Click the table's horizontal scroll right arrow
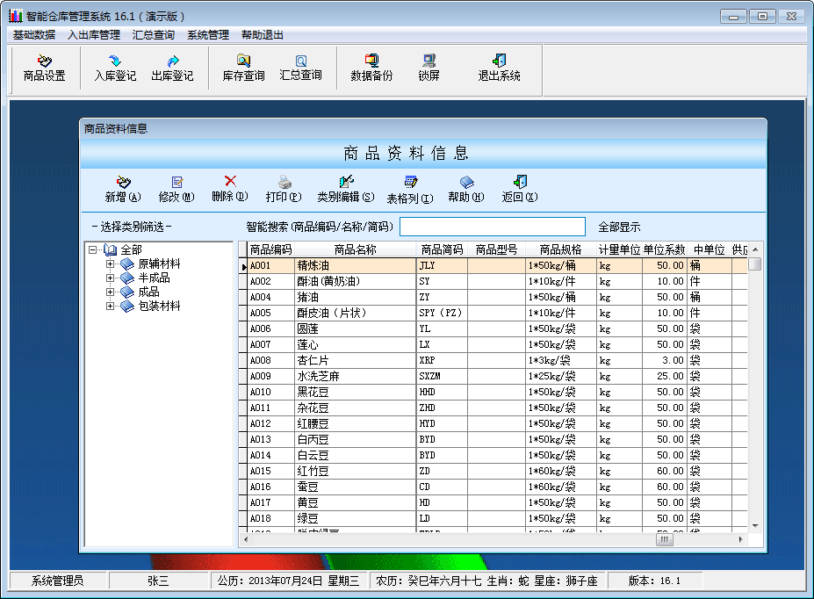 [x=741, y=540]
